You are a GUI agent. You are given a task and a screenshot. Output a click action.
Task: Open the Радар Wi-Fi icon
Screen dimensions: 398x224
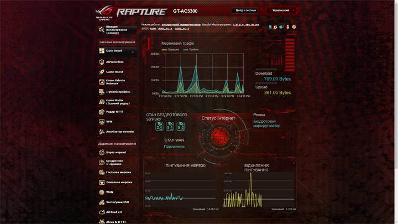tap(102, 112)
